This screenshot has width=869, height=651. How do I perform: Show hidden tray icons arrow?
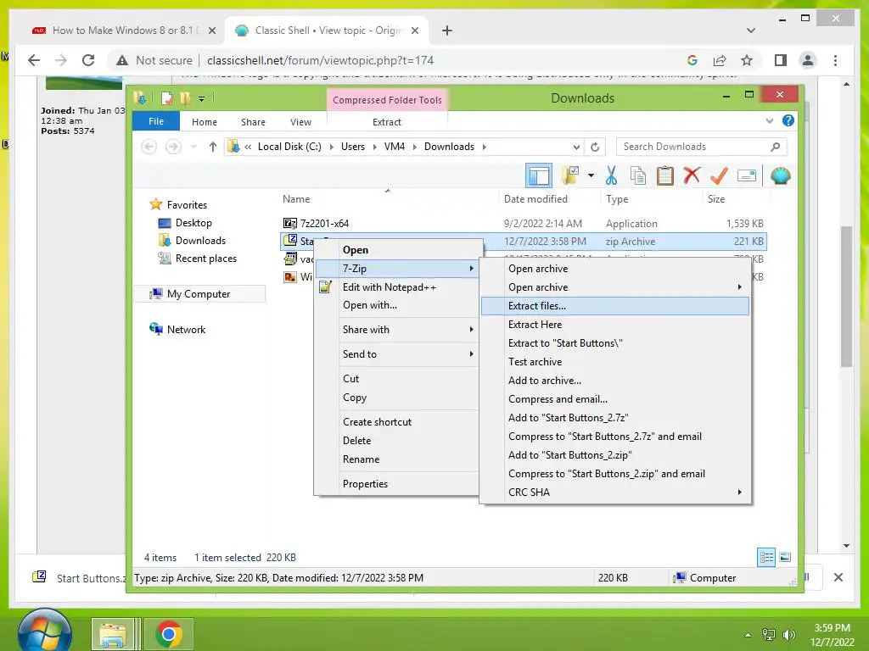748,635
